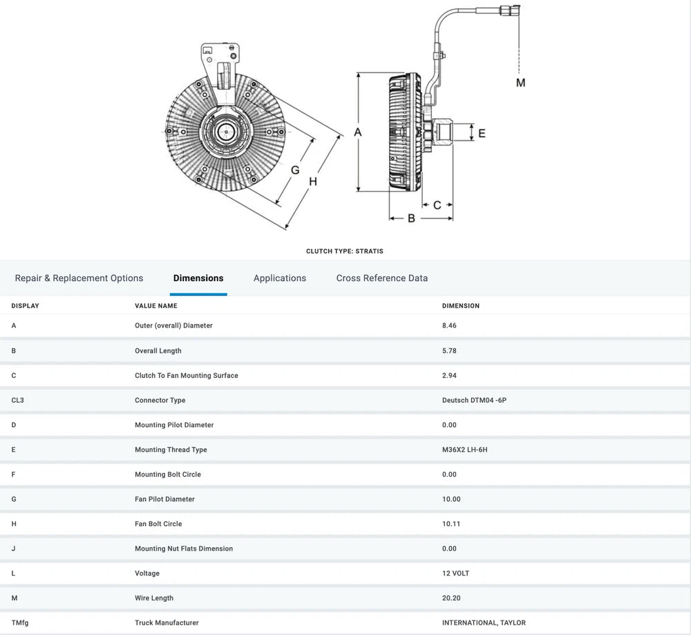
Task: Click the Clutch To Fan Mounting Surface row
Action: click(x=187, y=375)
